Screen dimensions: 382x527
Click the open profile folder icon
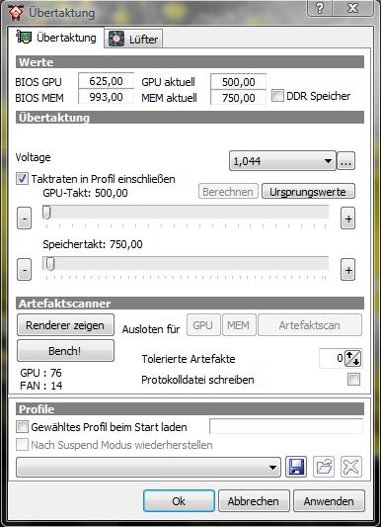point(324,467)
